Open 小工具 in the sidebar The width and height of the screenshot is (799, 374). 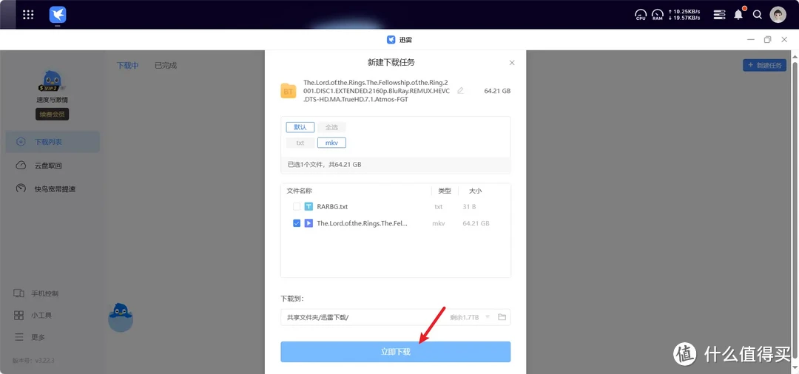tap(33, 316)
